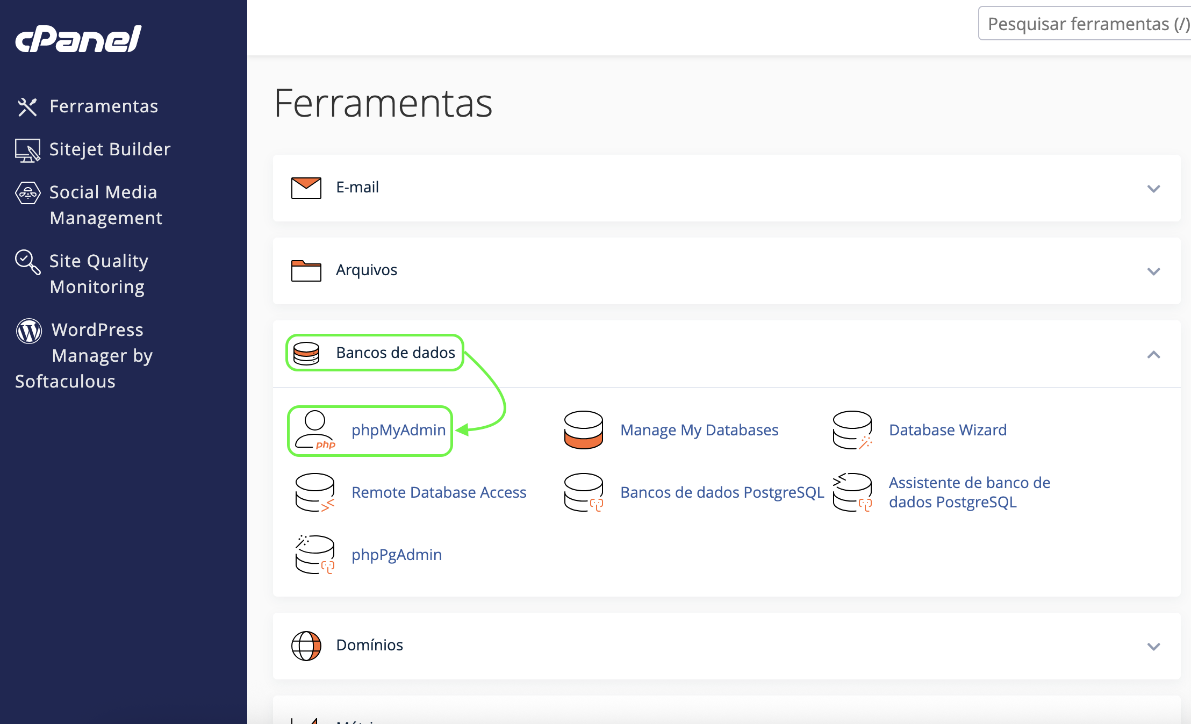Image resolution: width=1191 pixels, height=724 pixels.
Task: Expand the Domínios section chevron
Action: click(1153, 647)
